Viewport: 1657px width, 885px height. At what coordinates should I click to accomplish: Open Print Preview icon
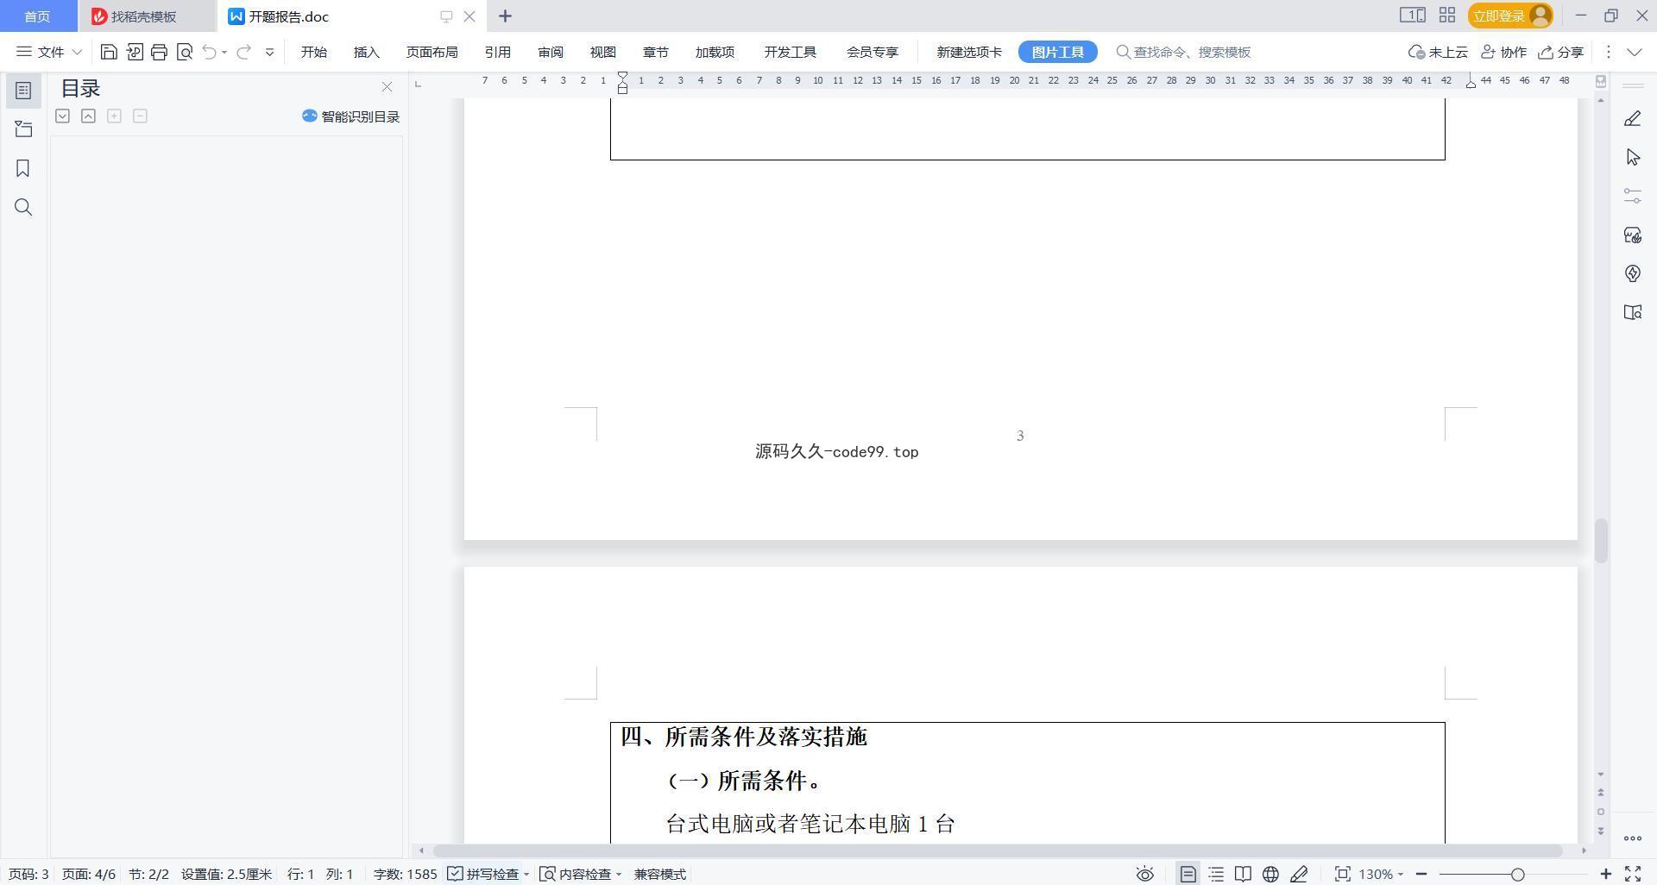(184, 52)
